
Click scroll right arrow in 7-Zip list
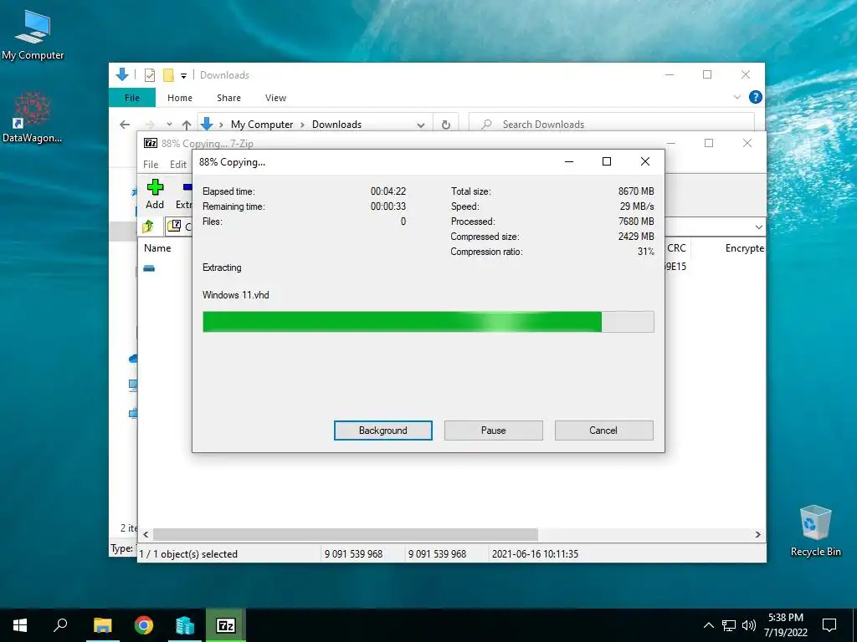tap(758, 534)
